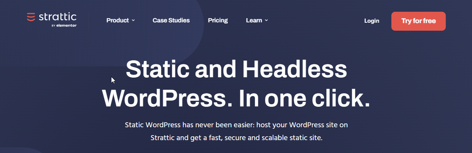Select the 'WordPress. In one click.' headline
Screen dimensions: 472x153
(236, 98)
